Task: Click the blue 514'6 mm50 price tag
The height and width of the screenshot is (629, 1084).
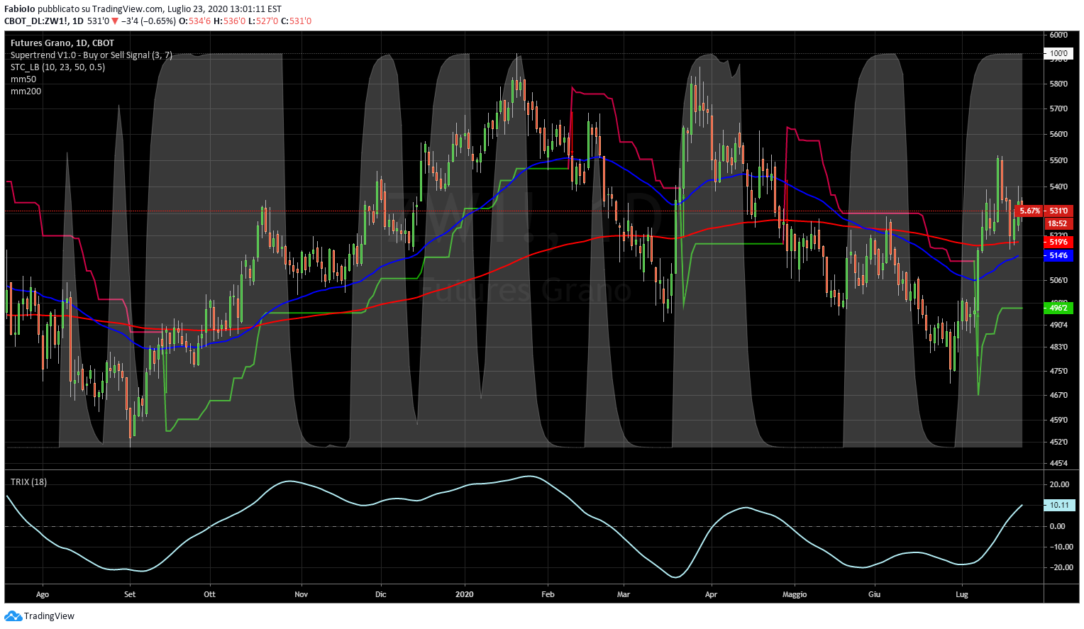Action: 1058,255
